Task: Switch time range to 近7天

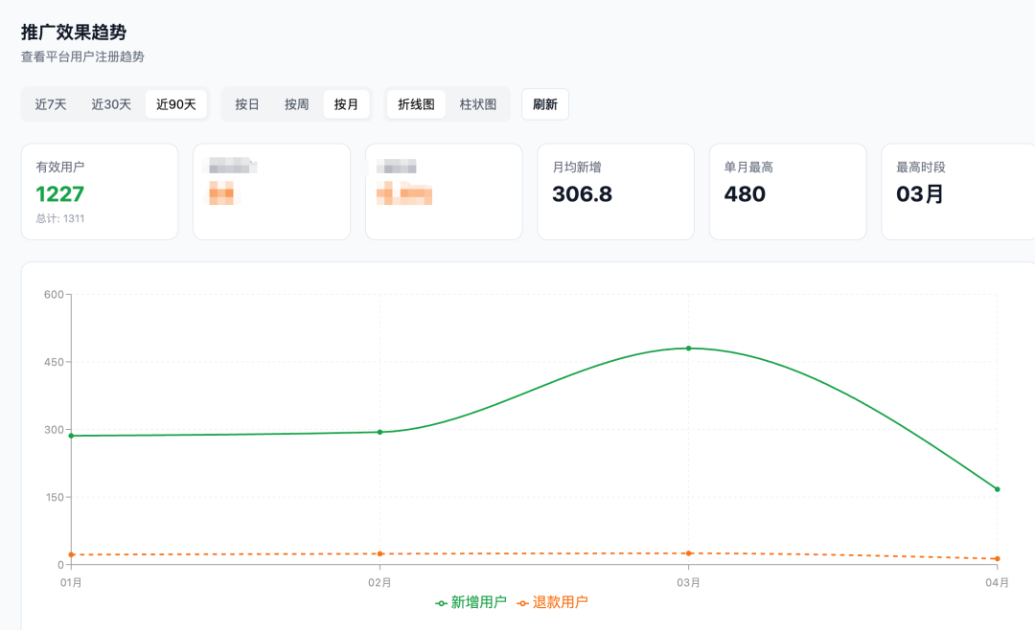Action: pyautogui.click(x=49, y=103)
